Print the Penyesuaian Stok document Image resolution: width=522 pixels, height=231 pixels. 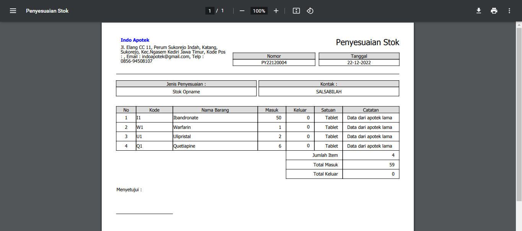pos(494,11)
